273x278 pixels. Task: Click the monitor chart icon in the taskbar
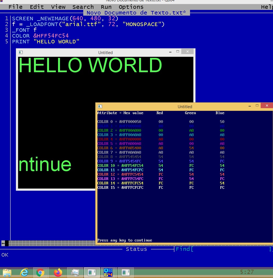pos(75,273)
